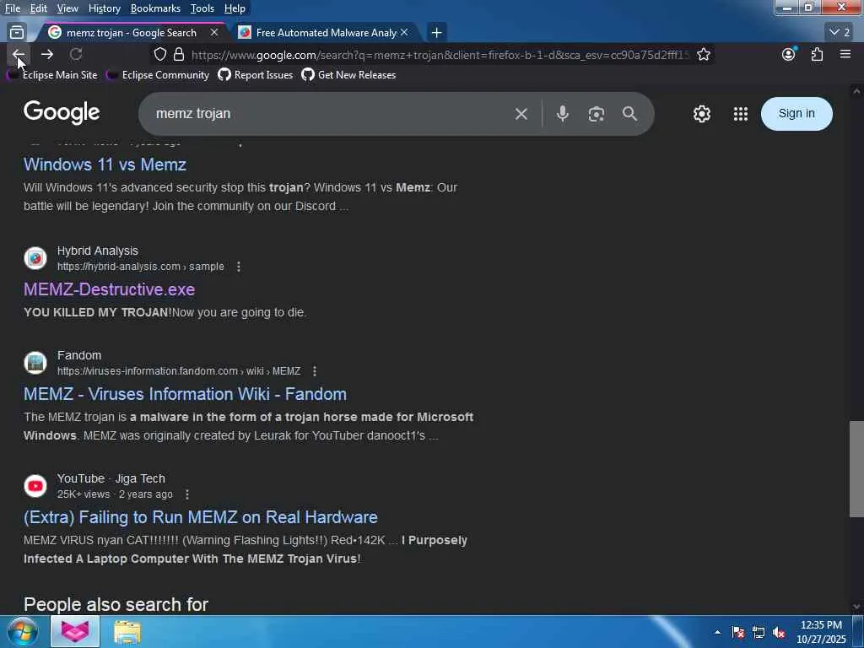Click the YouTube result favicon
Screen dimensions: 864x648
35,485
